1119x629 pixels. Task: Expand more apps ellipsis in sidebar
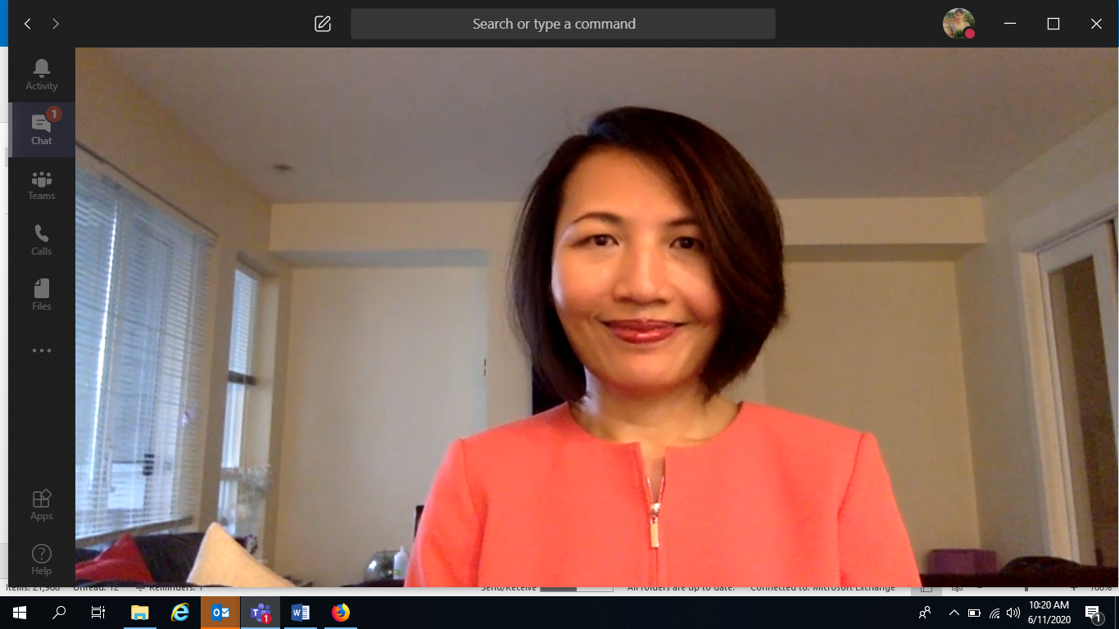(x=41, y=351)
